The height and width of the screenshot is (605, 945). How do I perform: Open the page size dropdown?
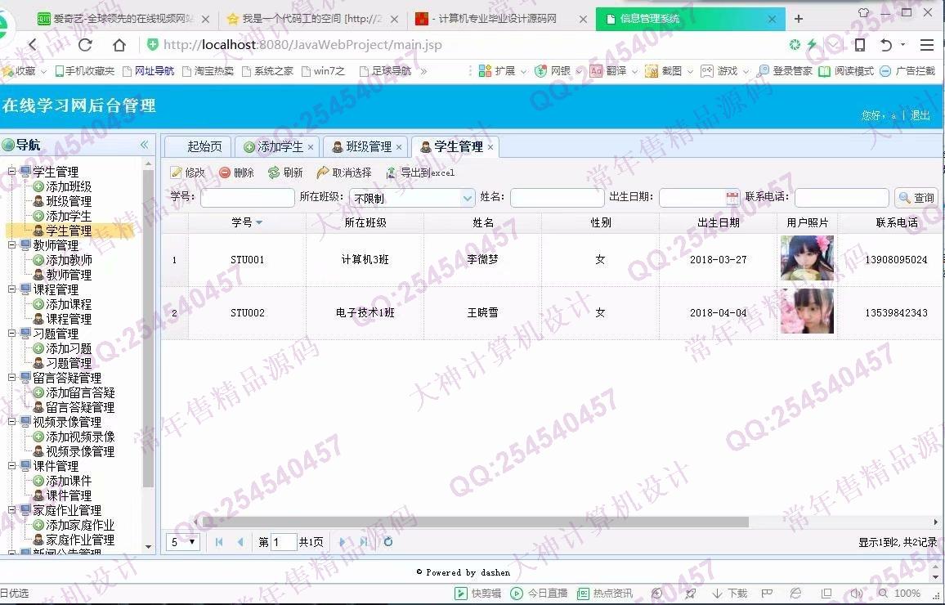[x=184, y=542]
